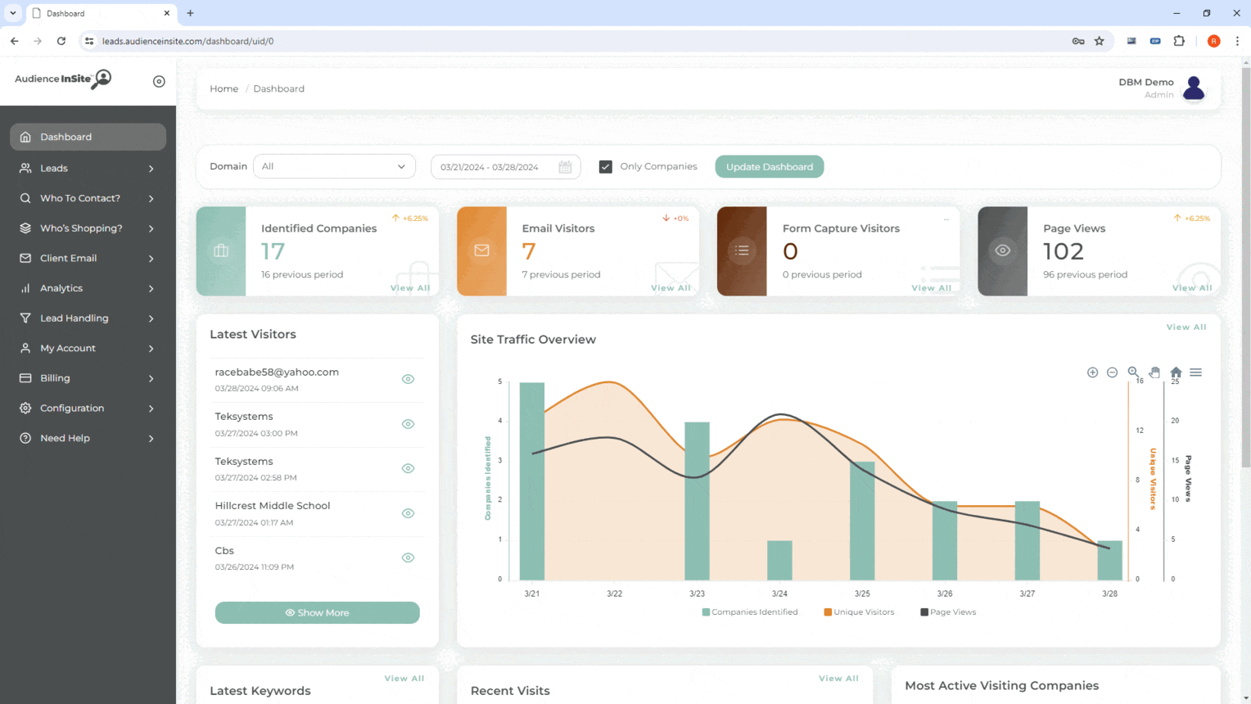Open the chart hamburger menu icon
The width and height of the screenshot is (1251, 704).
(x=1196, y=372)
